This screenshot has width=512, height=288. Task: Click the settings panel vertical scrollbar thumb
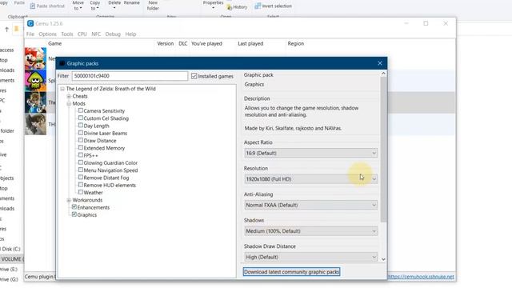tap(383, 150)
